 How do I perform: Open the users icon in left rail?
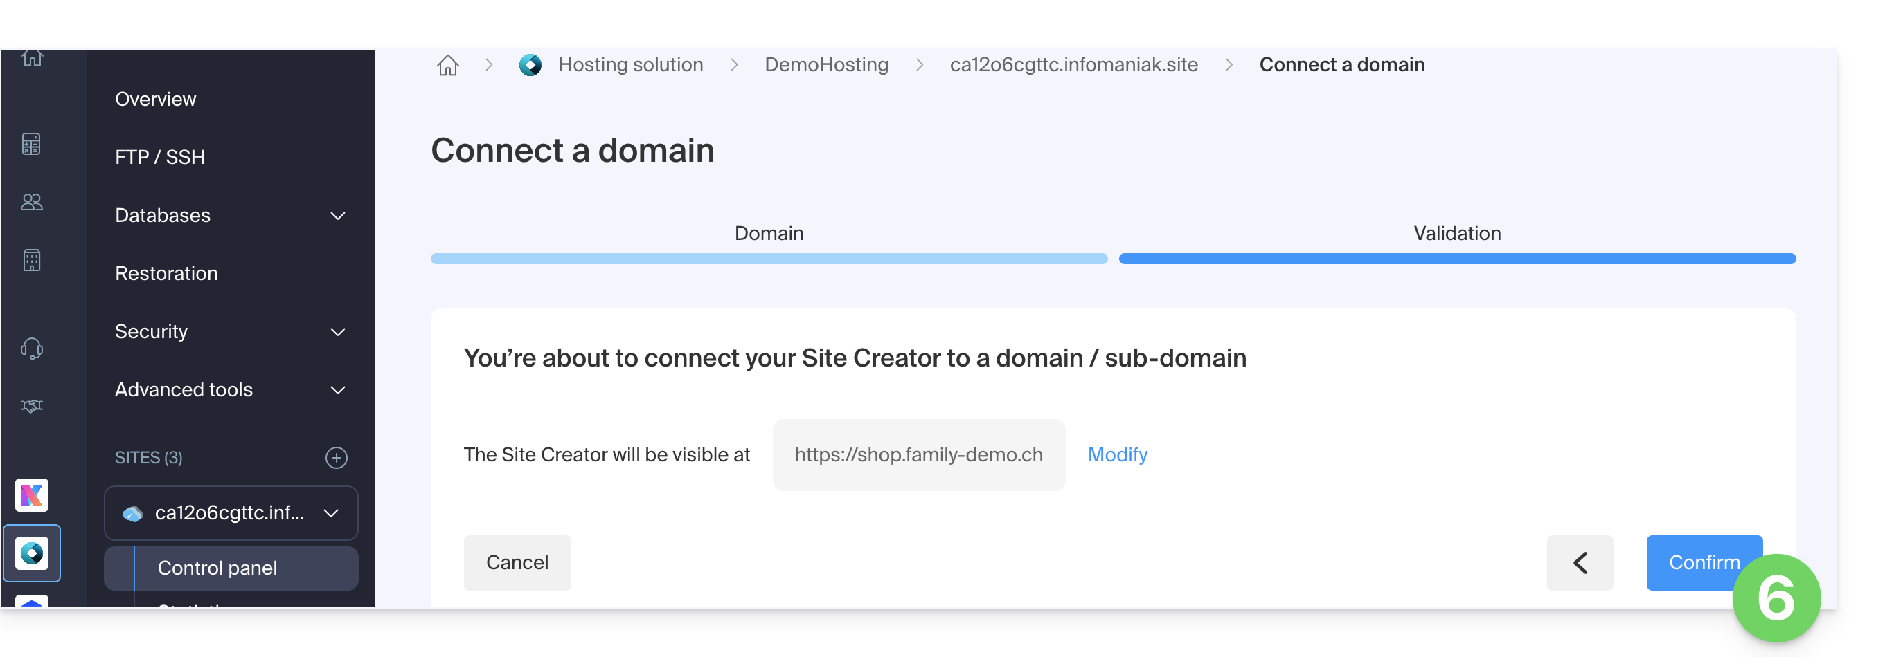tap(31, 202)
